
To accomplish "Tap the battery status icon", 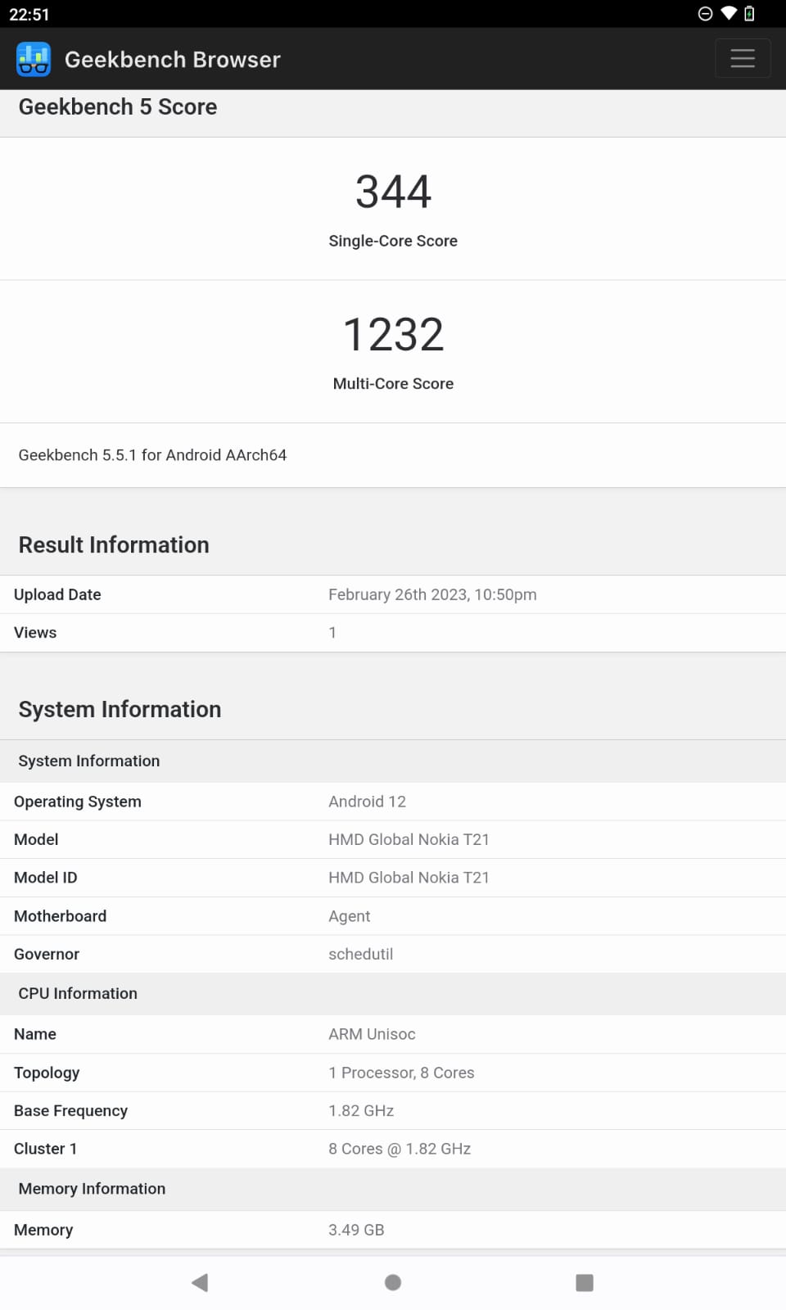I will tap(749, 13).
